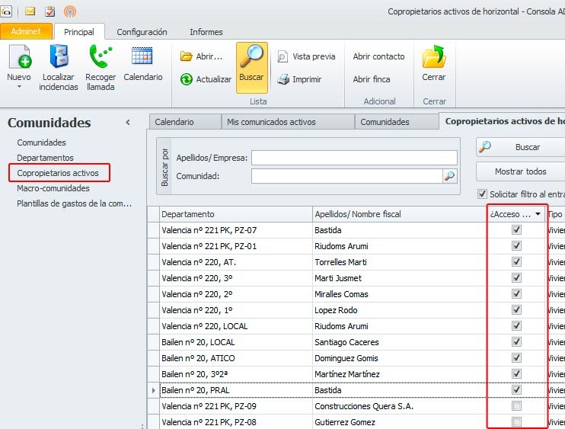Click the Actualizar refresh icon
The image size is (565, 429).
tap(187, 79)
